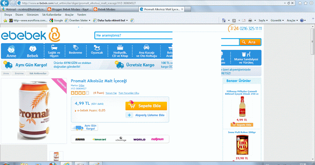Viewport: 315px width, 165px height.
Task: Open Beslenme bottle category
Action: 75,50
